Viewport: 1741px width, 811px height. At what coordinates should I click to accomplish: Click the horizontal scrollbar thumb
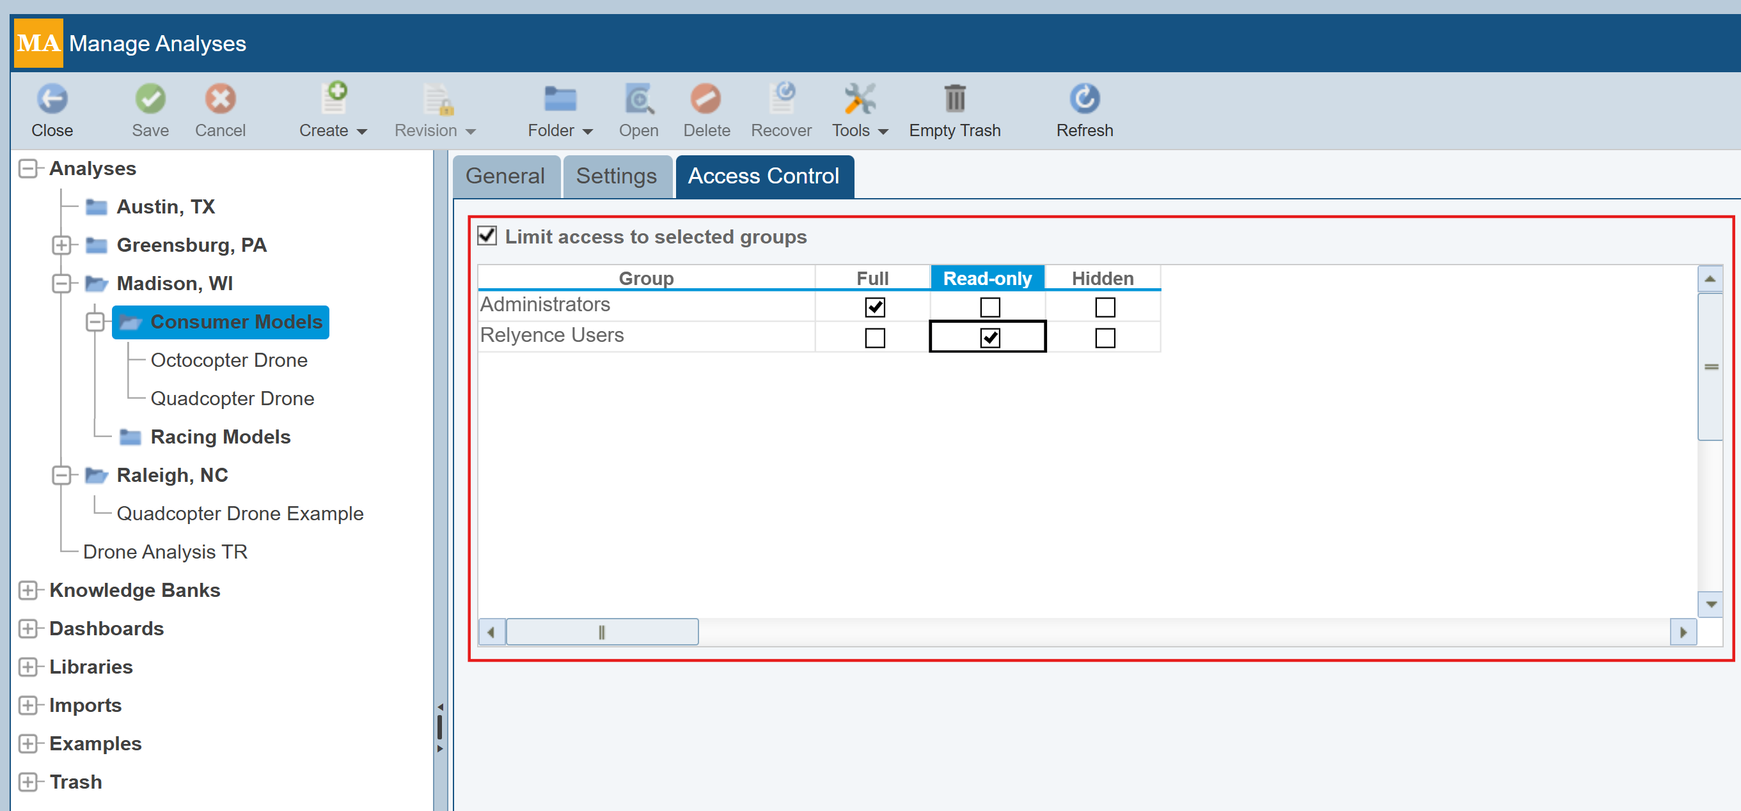click(x=601, y=632)
